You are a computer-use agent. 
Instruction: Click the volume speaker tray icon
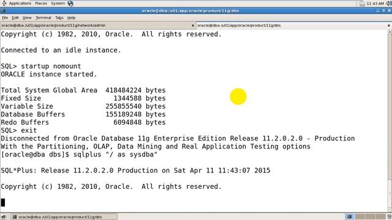390,4
